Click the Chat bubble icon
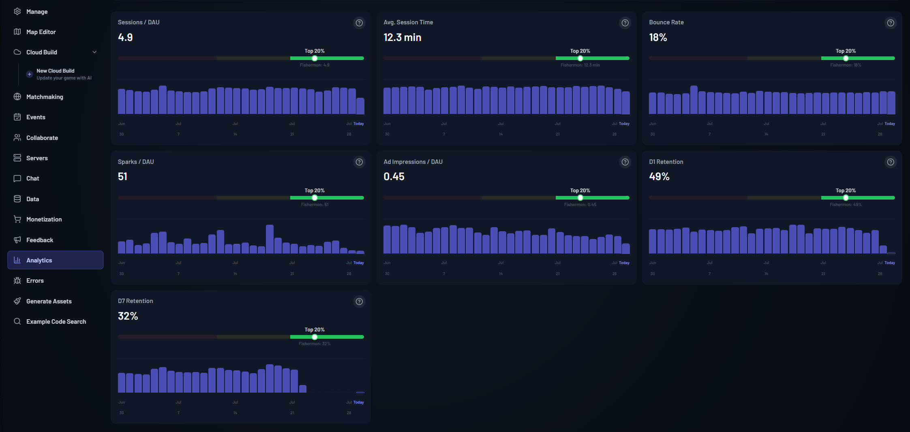Image resolution: width=910 pixels, height=432 pixels. [17, 178]
